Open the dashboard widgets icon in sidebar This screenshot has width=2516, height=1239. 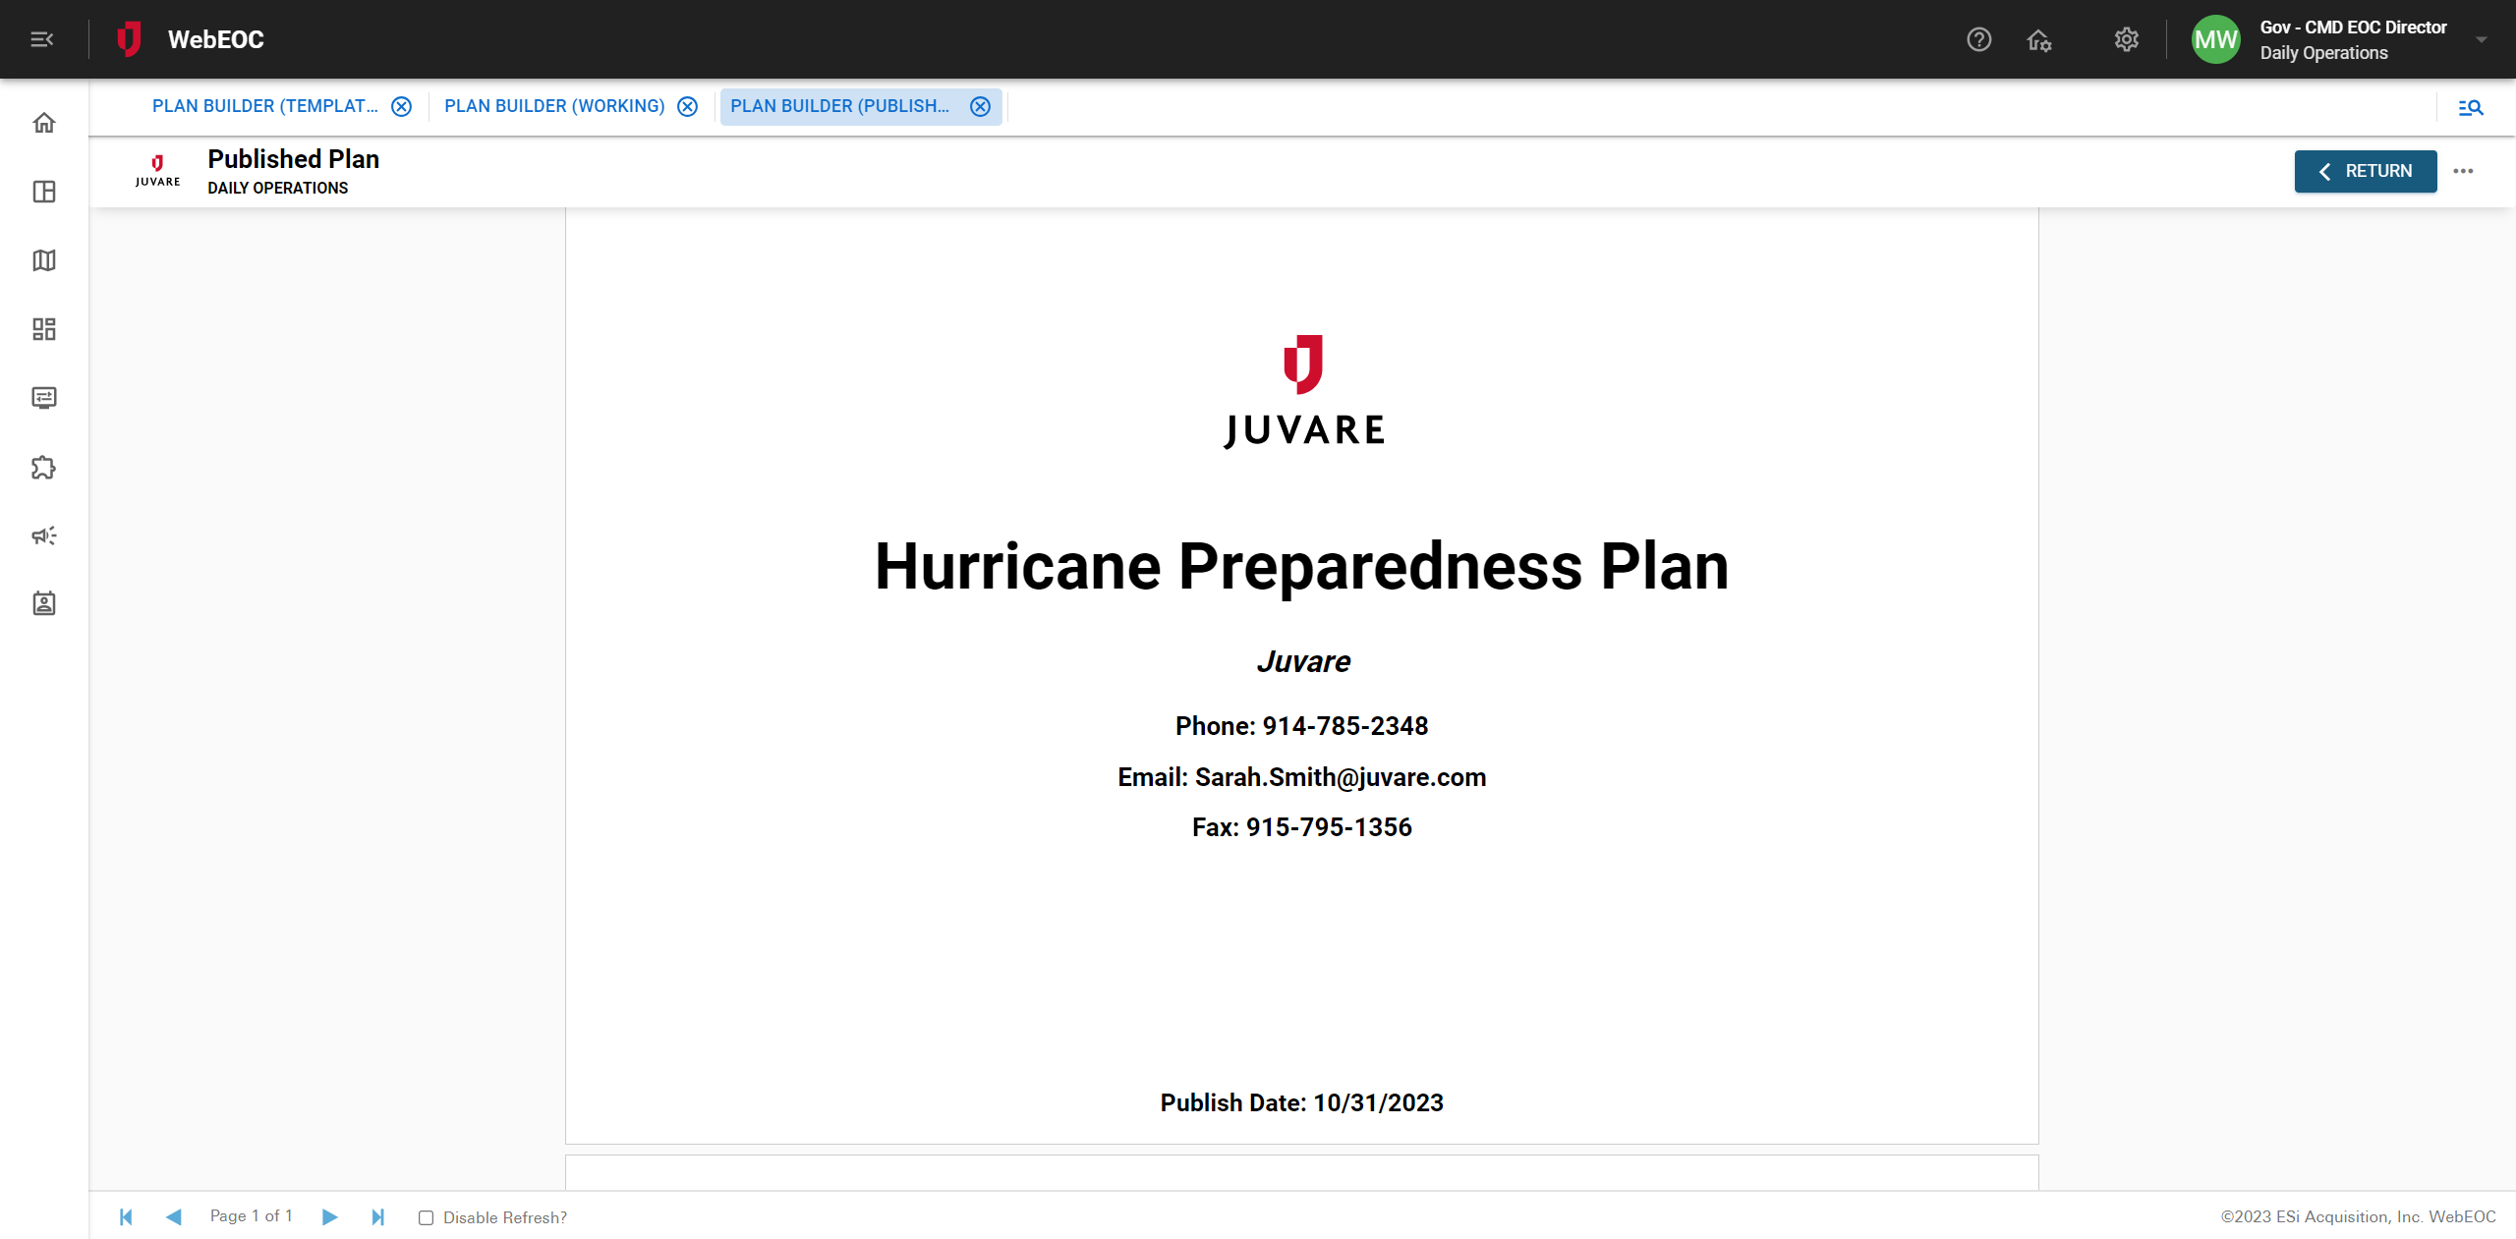pyautogui.click(x=44, y=329)
